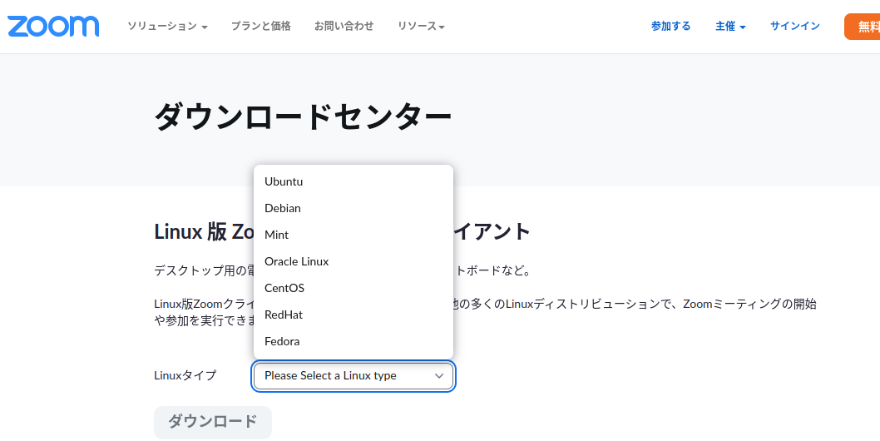Screen dimensions: 880x441
Task: Go to お問い合わせ link
Action: 344,26
